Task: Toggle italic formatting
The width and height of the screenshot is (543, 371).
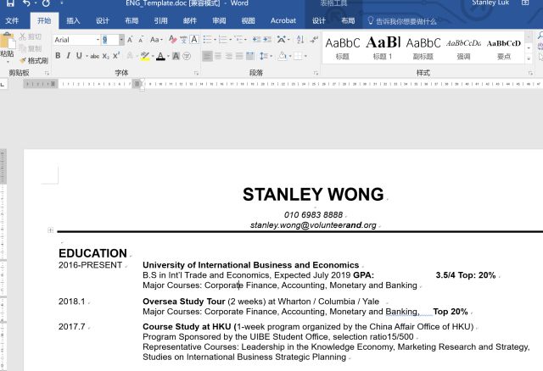Action: (69, 56)
